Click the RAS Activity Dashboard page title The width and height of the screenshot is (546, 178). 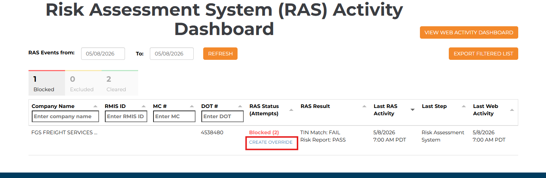point(224,19)
